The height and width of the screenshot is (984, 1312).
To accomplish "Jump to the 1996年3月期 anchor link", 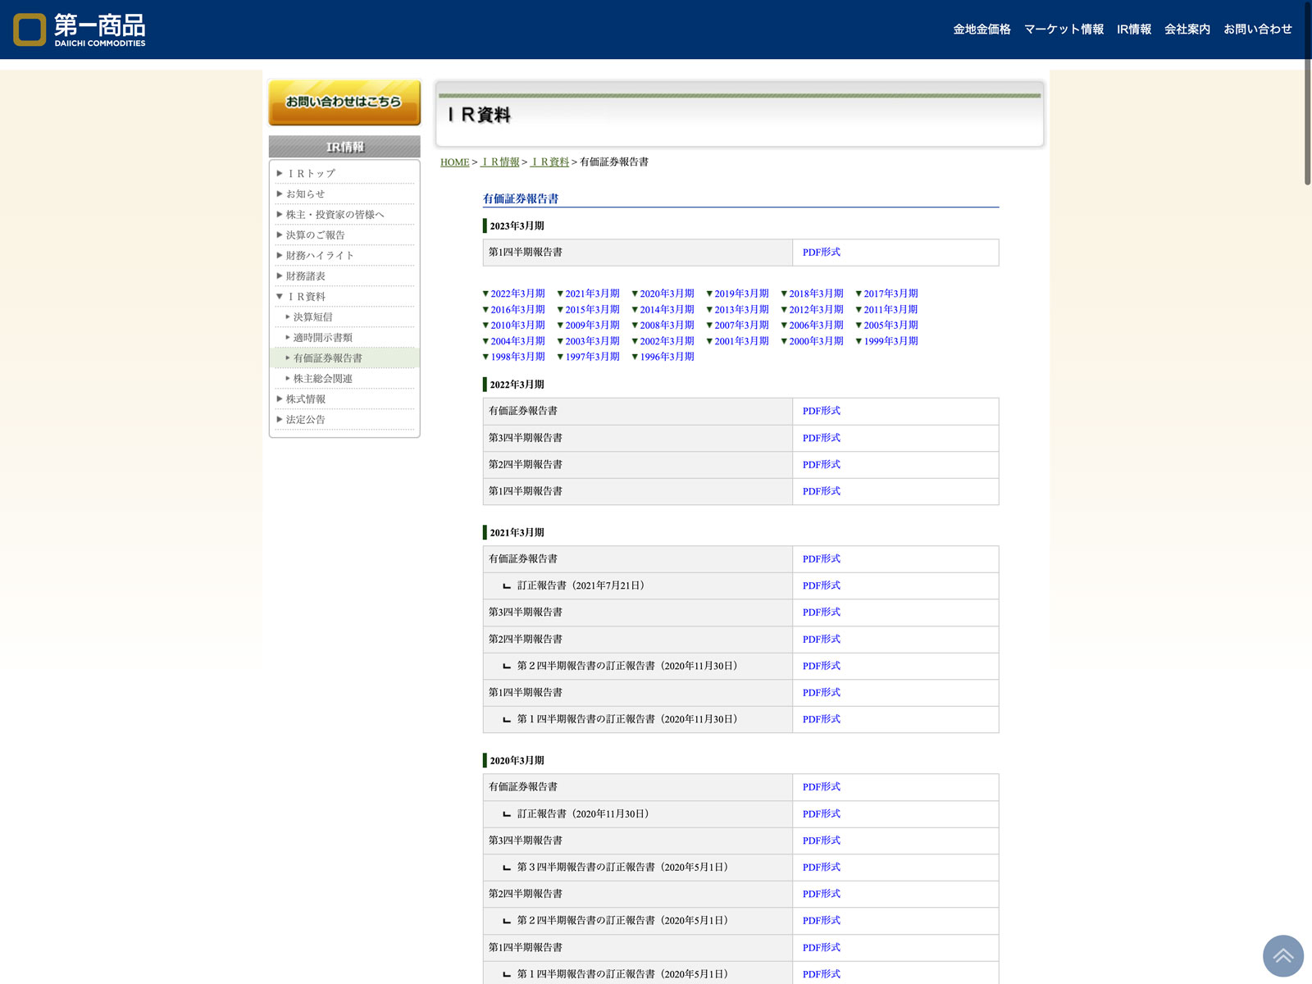I will [x=667, y=357].
